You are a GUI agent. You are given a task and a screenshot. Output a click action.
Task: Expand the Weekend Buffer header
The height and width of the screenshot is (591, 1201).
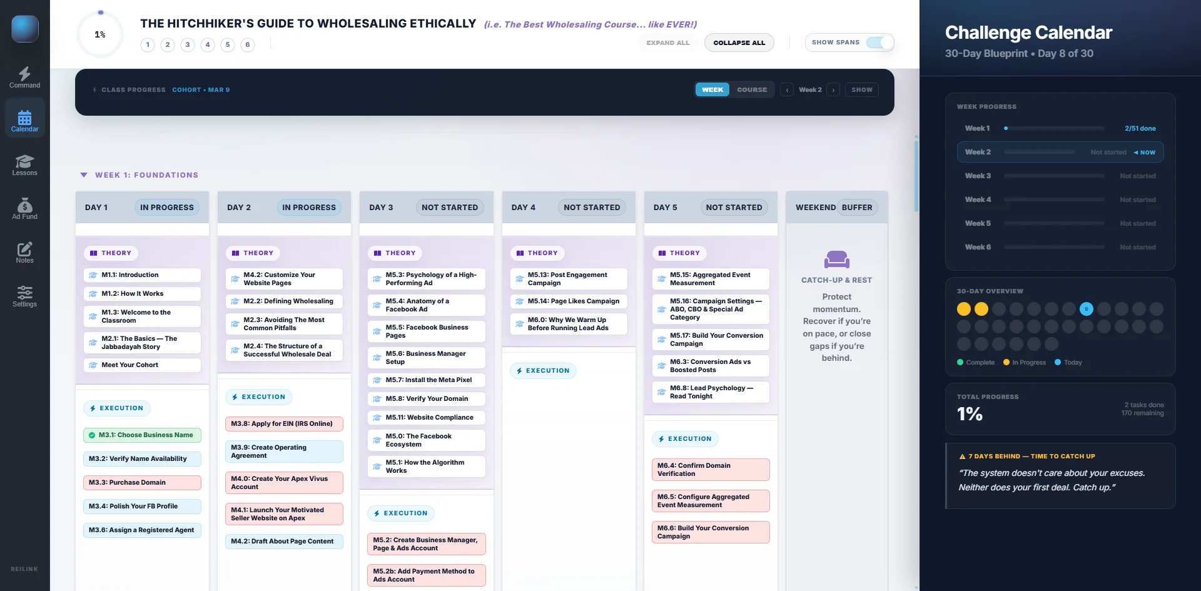(x=837, y=207)
